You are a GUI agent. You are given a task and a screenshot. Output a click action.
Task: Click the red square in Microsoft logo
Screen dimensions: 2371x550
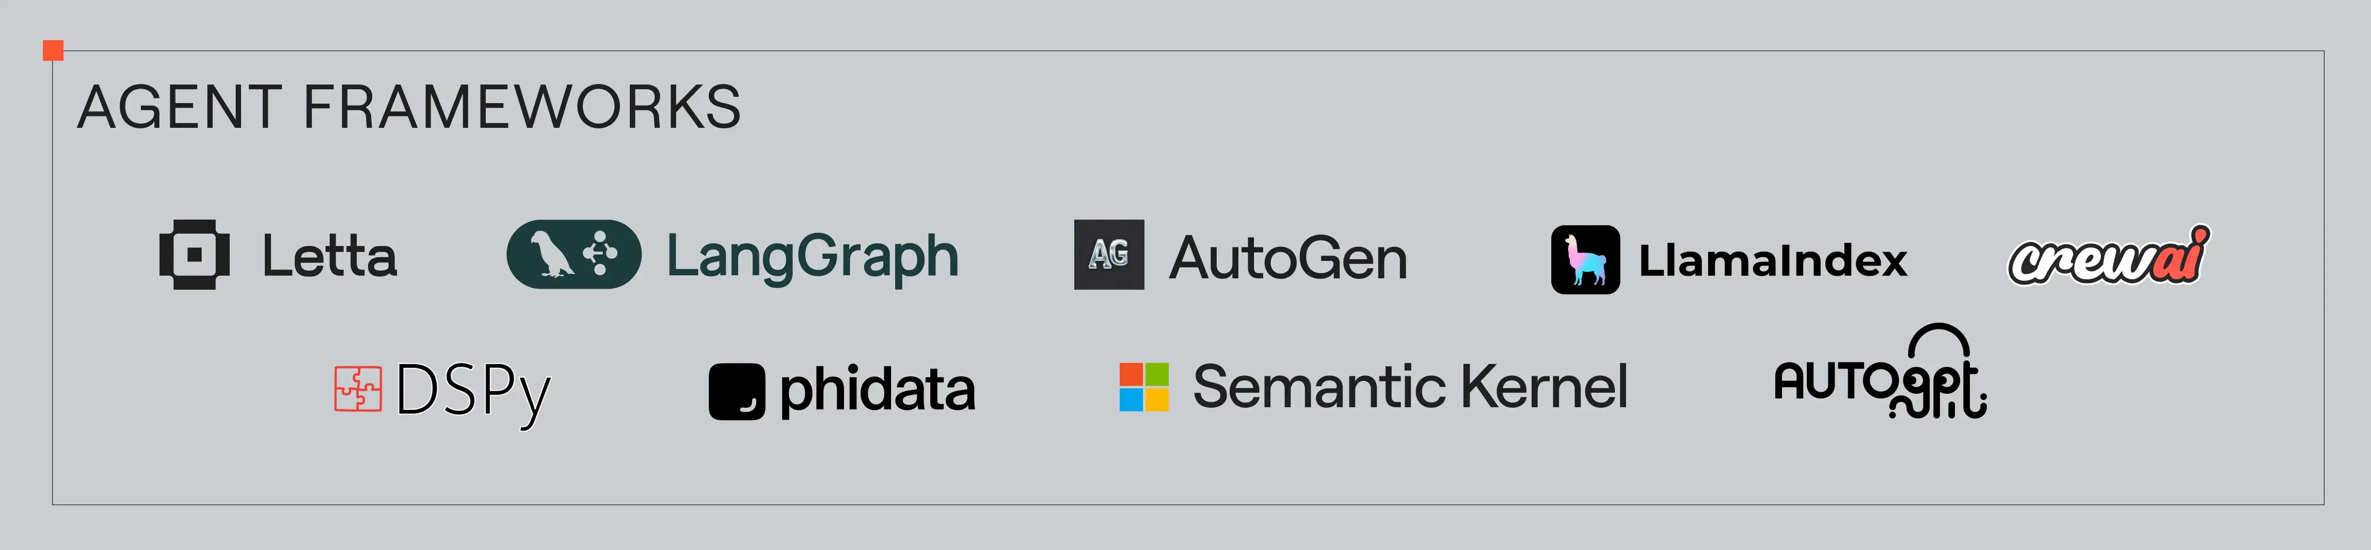[x=1131, y=374]
